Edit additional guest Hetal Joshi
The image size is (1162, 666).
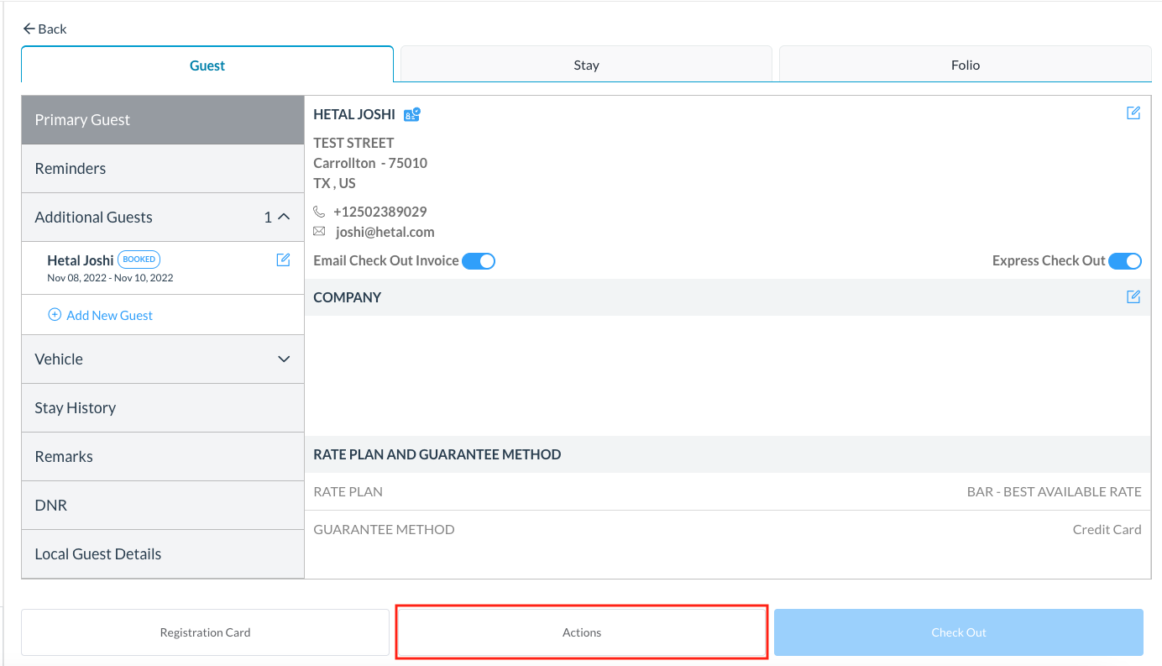(283, 260)
